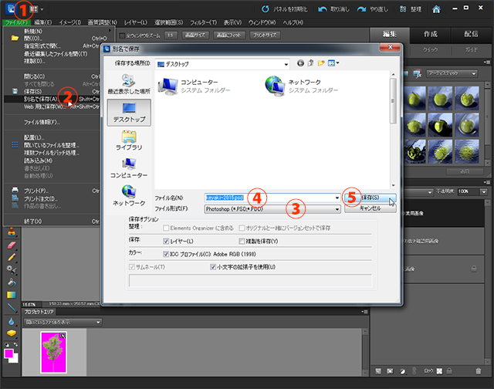Select コンピューター システム フォルダー item
This screenshot has height=389, width=494.
coord(195,86)
